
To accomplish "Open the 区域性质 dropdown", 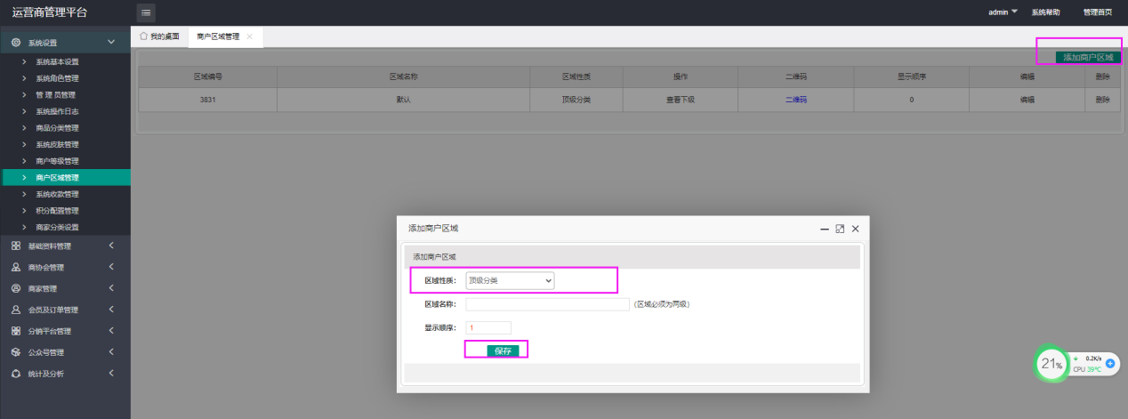I will coord(511,280).
